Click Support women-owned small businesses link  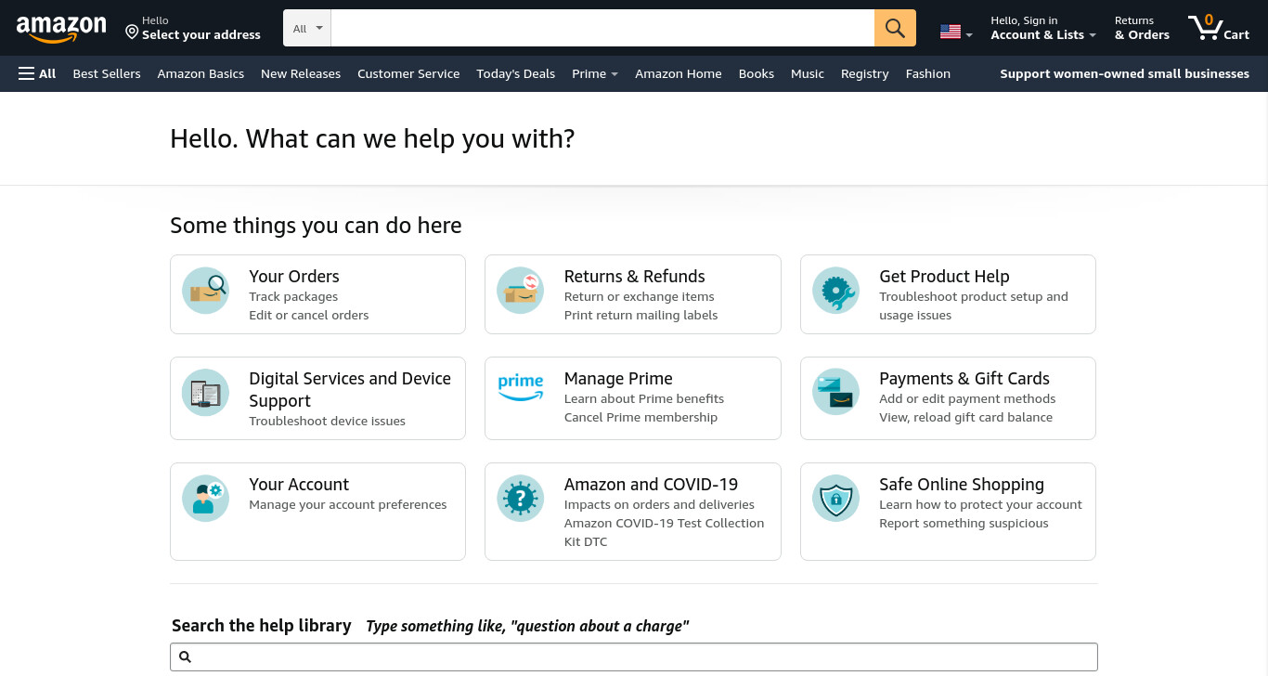point(1124,73)
